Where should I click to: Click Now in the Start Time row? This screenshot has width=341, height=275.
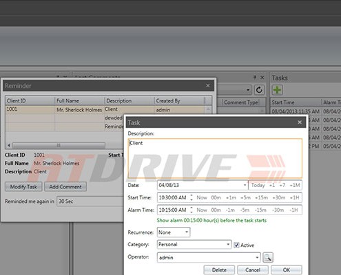point(202,197)
